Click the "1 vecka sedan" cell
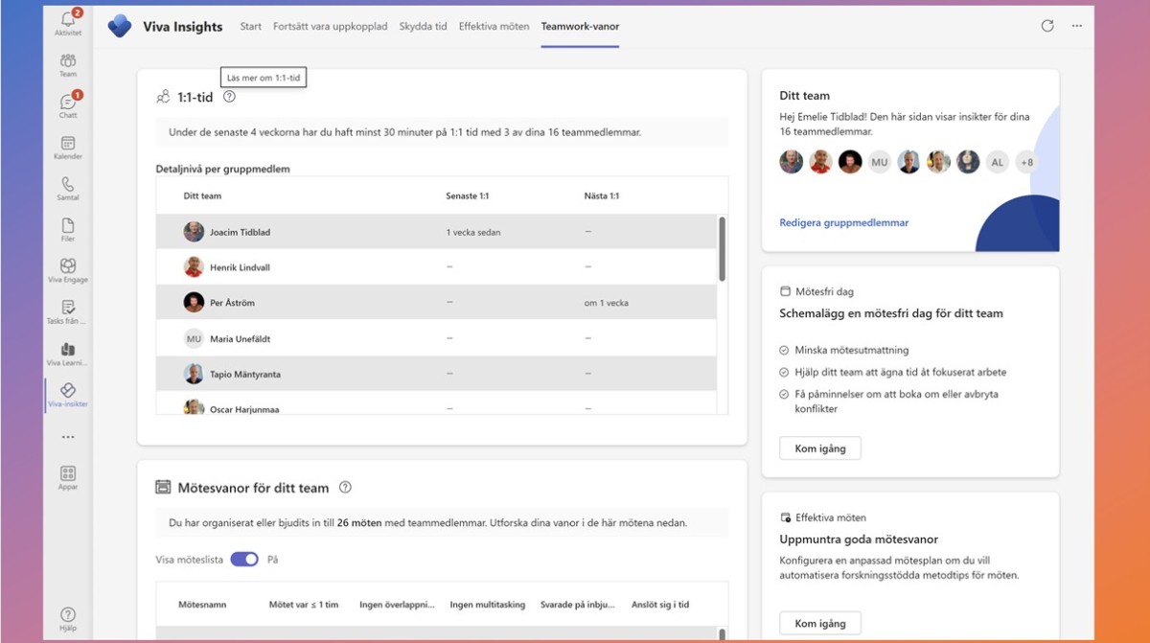The width and height of the screenshot is (1150, 643). tap(473, 232)
